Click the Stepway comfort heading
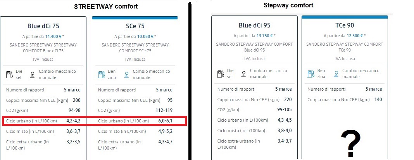Viewport: 414px width, 160px height. (288, 5)
